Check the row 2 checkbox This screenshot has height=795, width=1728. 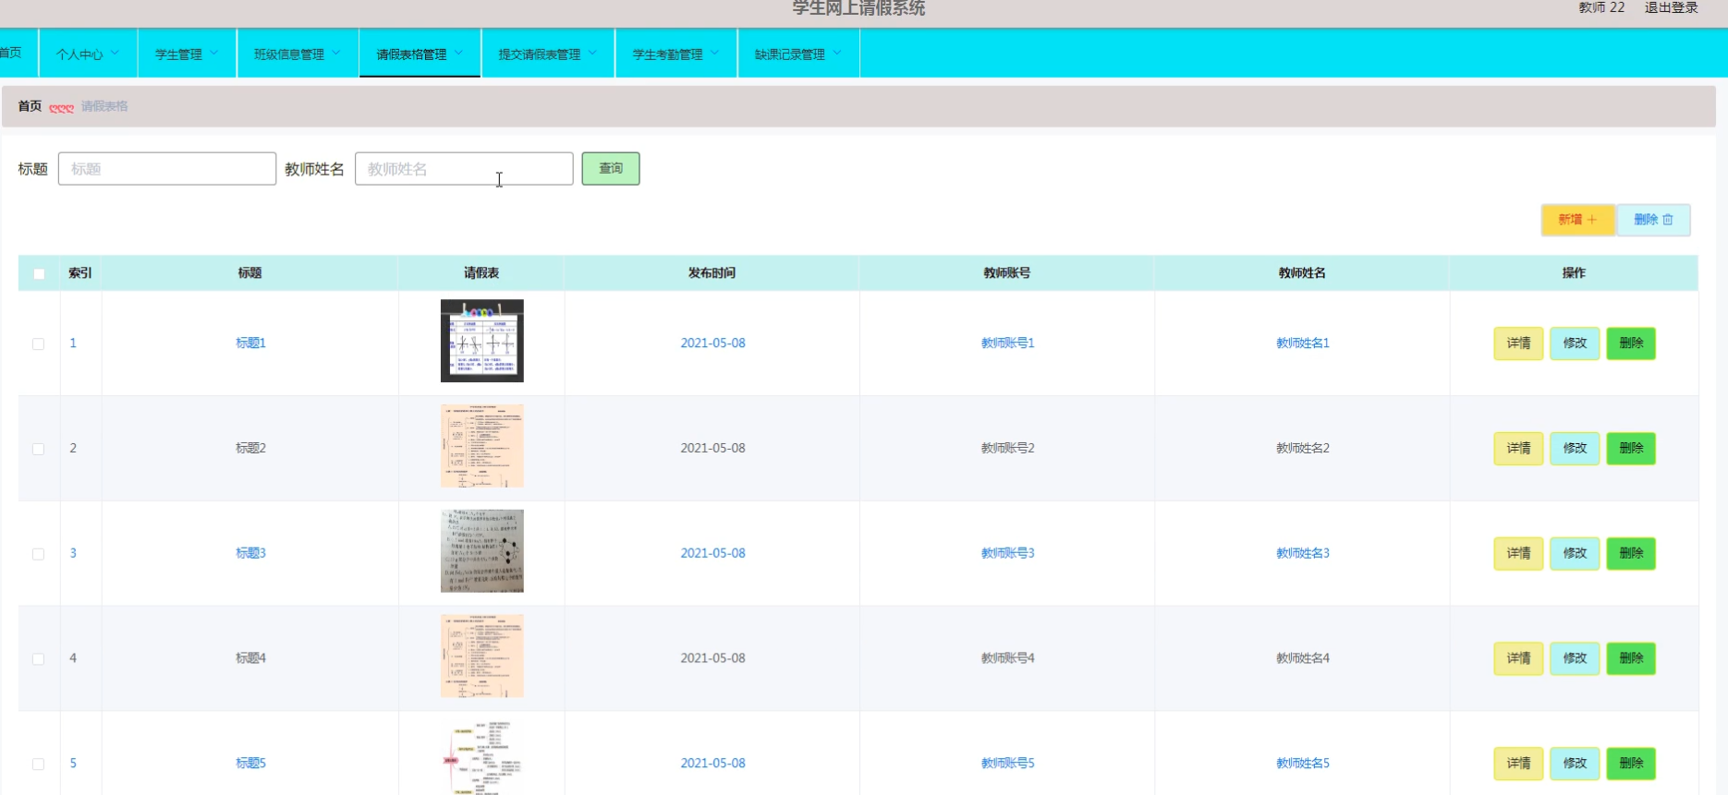(39, 449)
